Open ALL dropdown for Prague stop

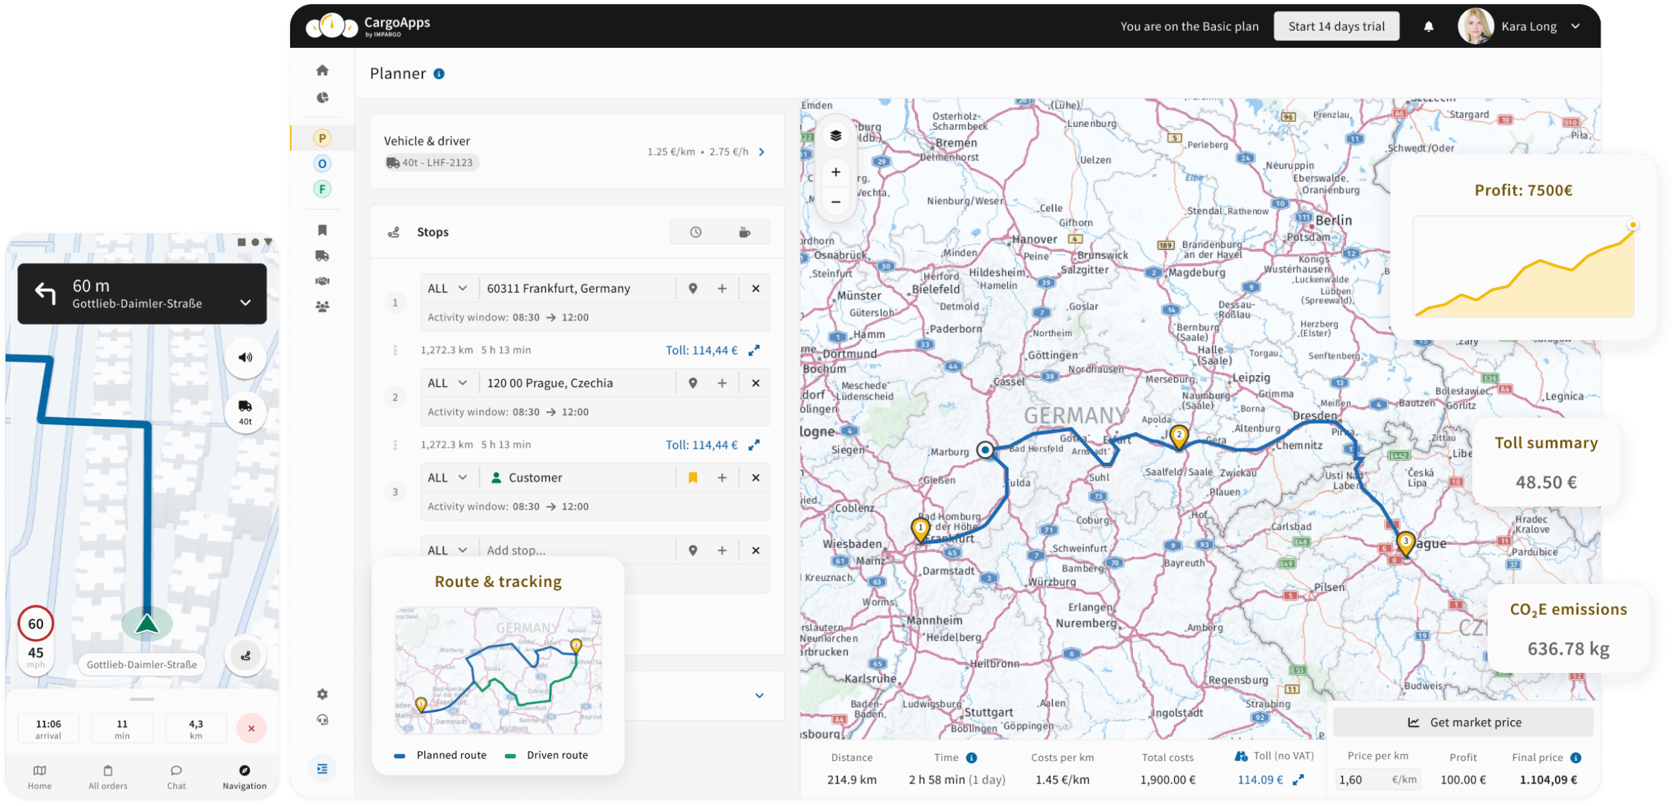[448, 383]
